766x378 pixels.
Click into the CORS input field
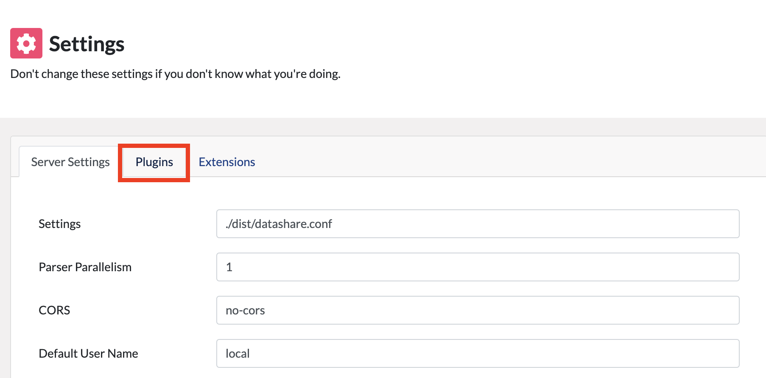coord(478,310)
